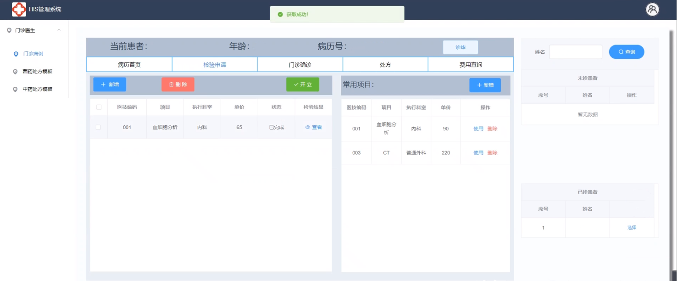Switch to the 病历首页 tab

[129, 65]
